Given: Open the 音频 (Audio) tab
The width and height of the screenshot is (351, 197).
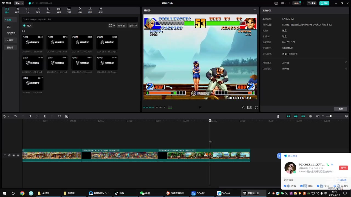Looking at the screenshot, I should coord(17,10).
